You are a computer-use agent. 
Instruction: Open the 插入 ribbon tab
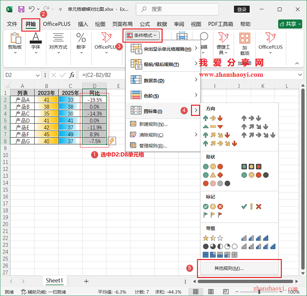83,24
